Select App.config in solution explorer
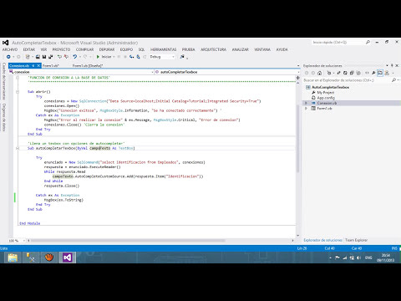Image resolution: width=401 pixels, height=301 pixels. [326, 98]
